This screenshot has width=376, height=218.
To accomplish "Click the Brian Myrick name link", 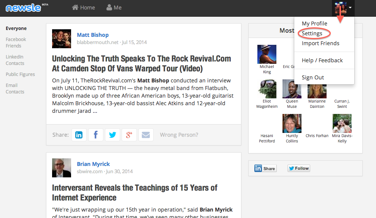I will pyautogui.click(x=93, y=164).
